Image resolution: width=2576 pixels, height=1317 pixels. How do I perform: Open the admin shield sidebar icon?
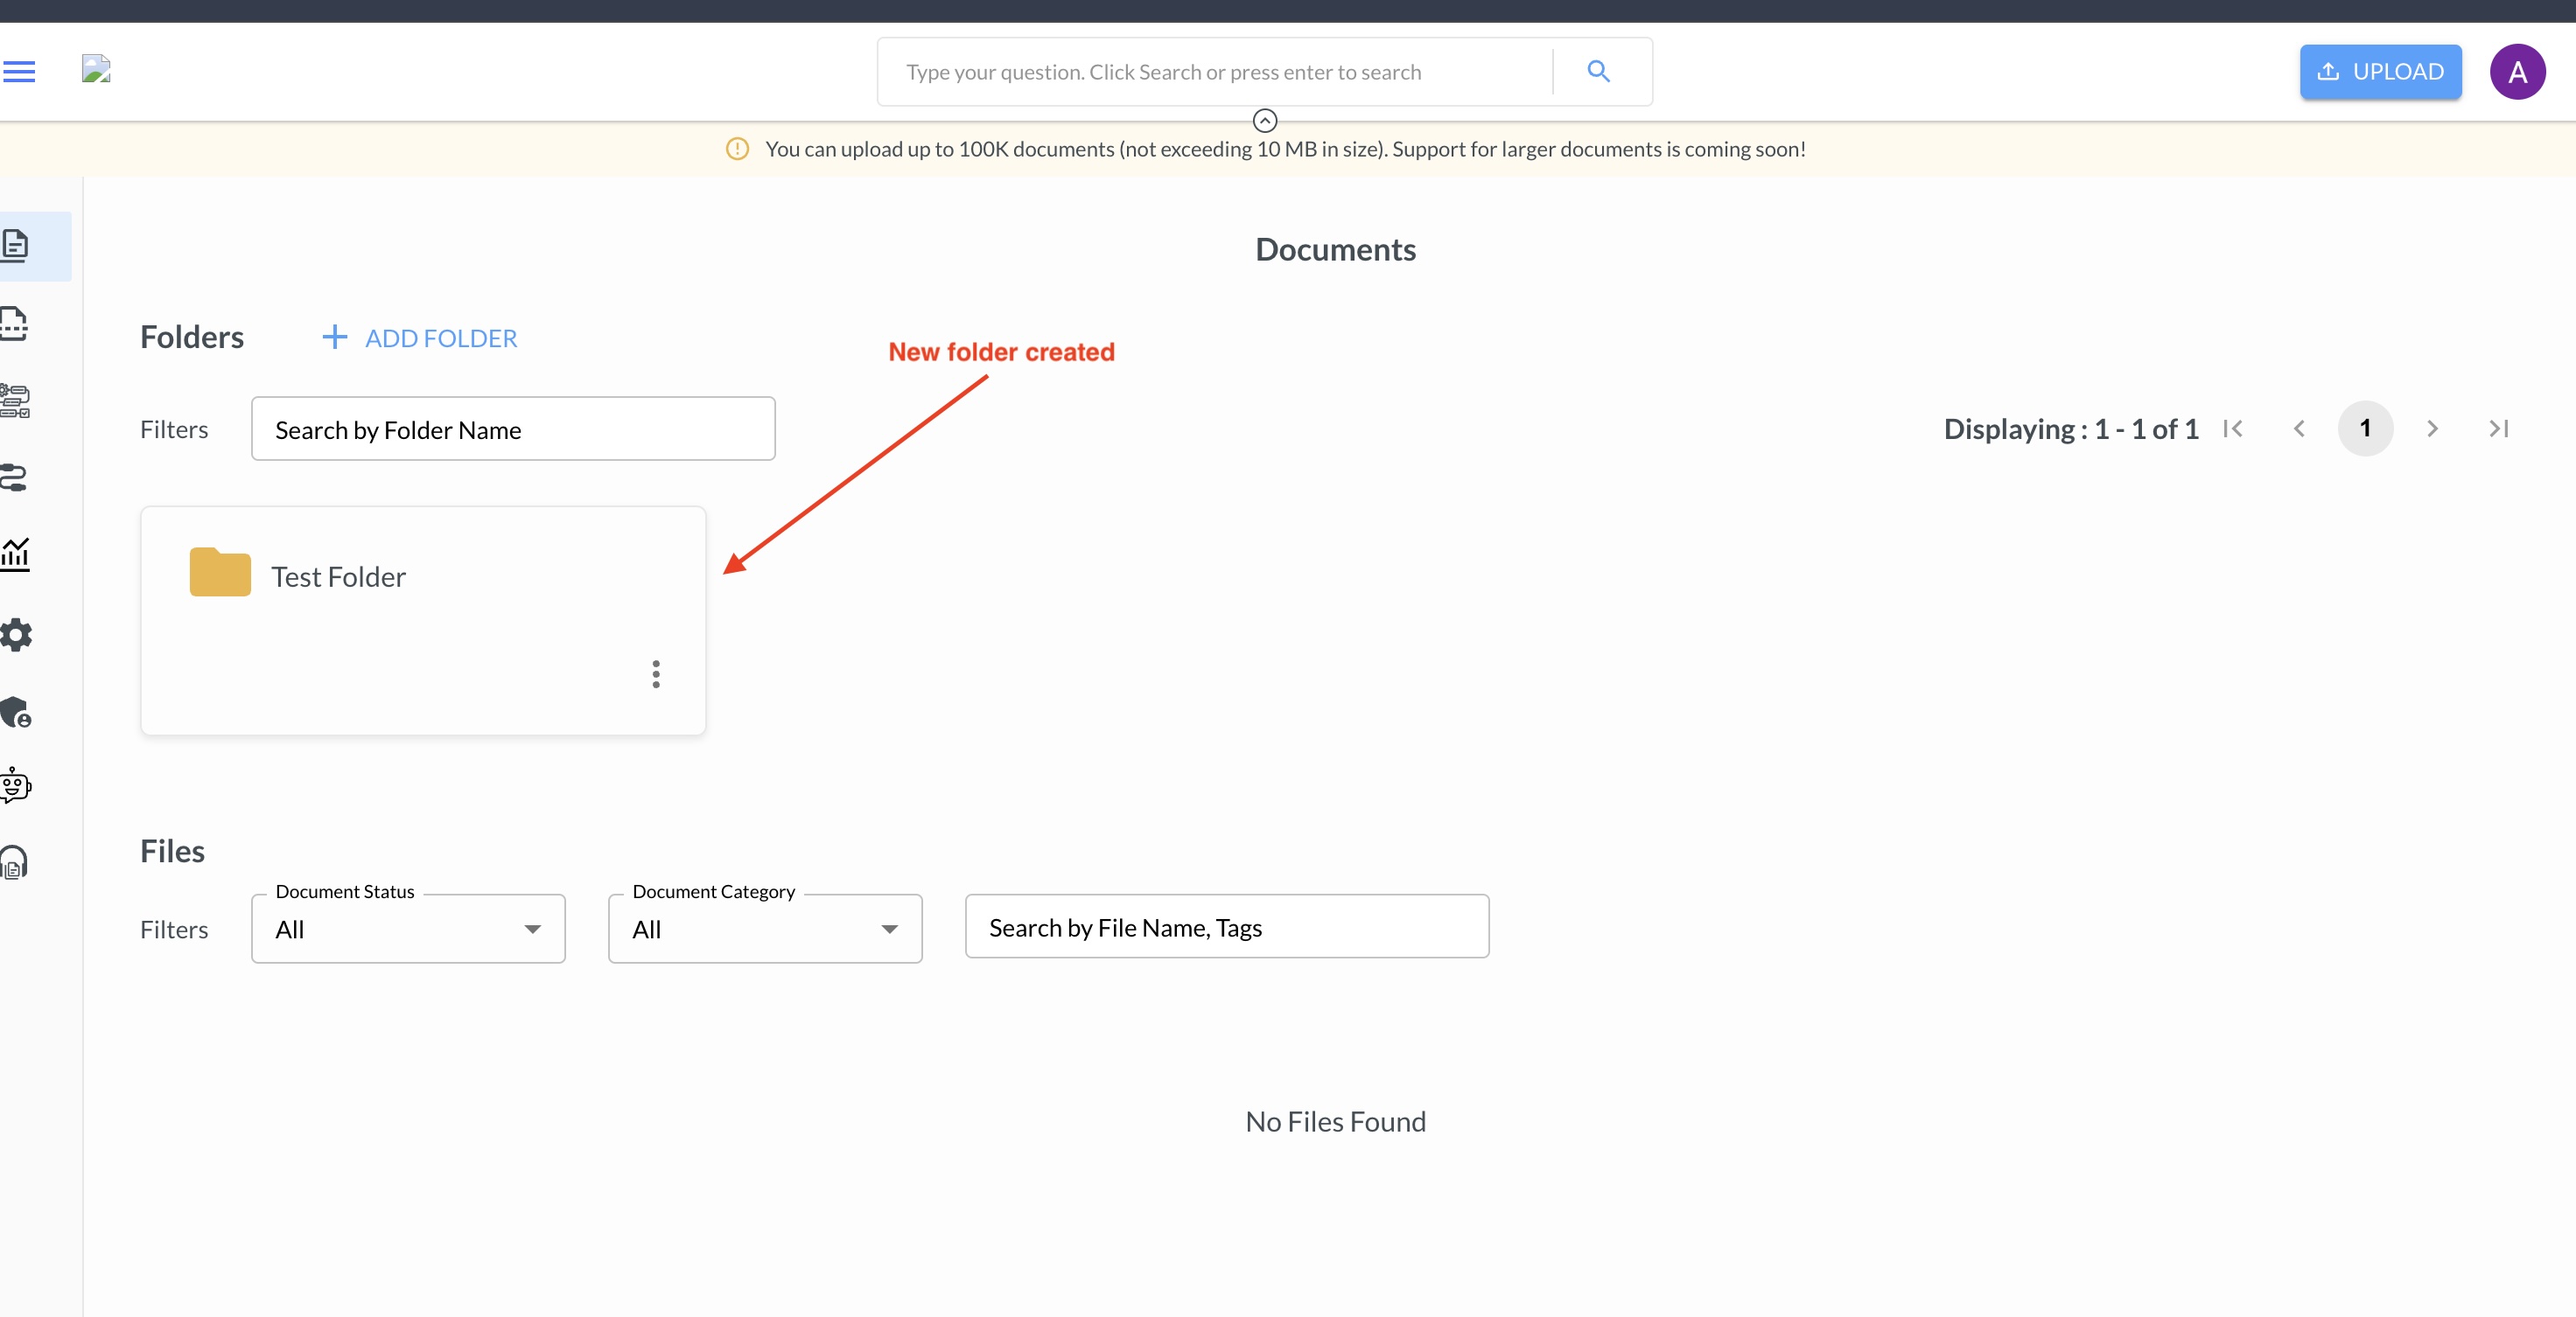tap(16, 712)
